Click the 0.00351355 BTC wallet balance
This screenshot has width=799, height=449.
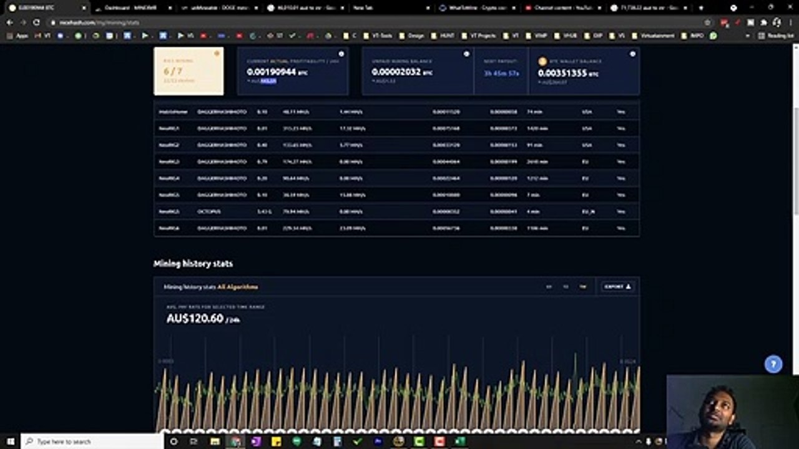point(568,73)
